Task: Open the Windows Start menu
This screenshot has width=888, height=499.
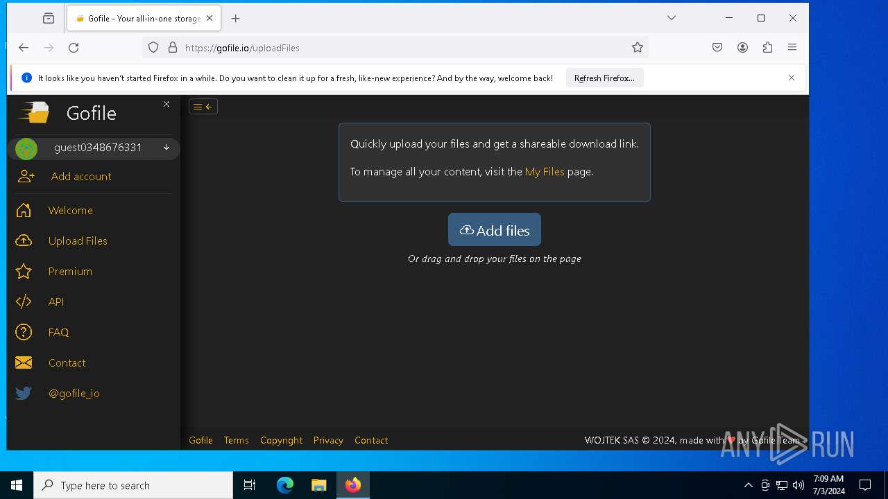Action: 17,485
